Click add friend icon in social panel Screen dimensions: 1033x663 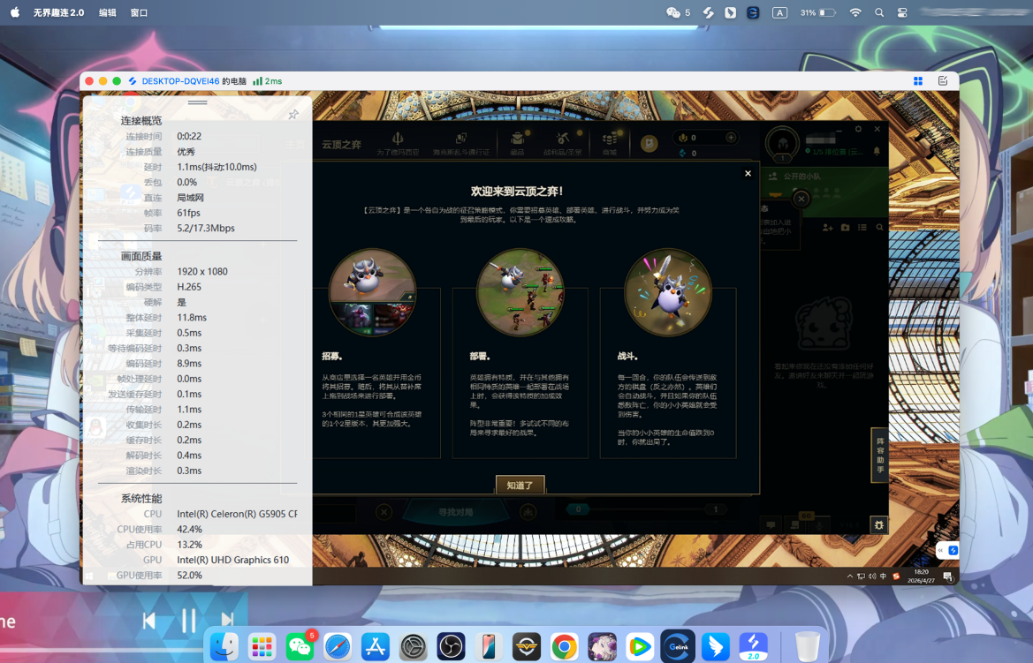827,227
